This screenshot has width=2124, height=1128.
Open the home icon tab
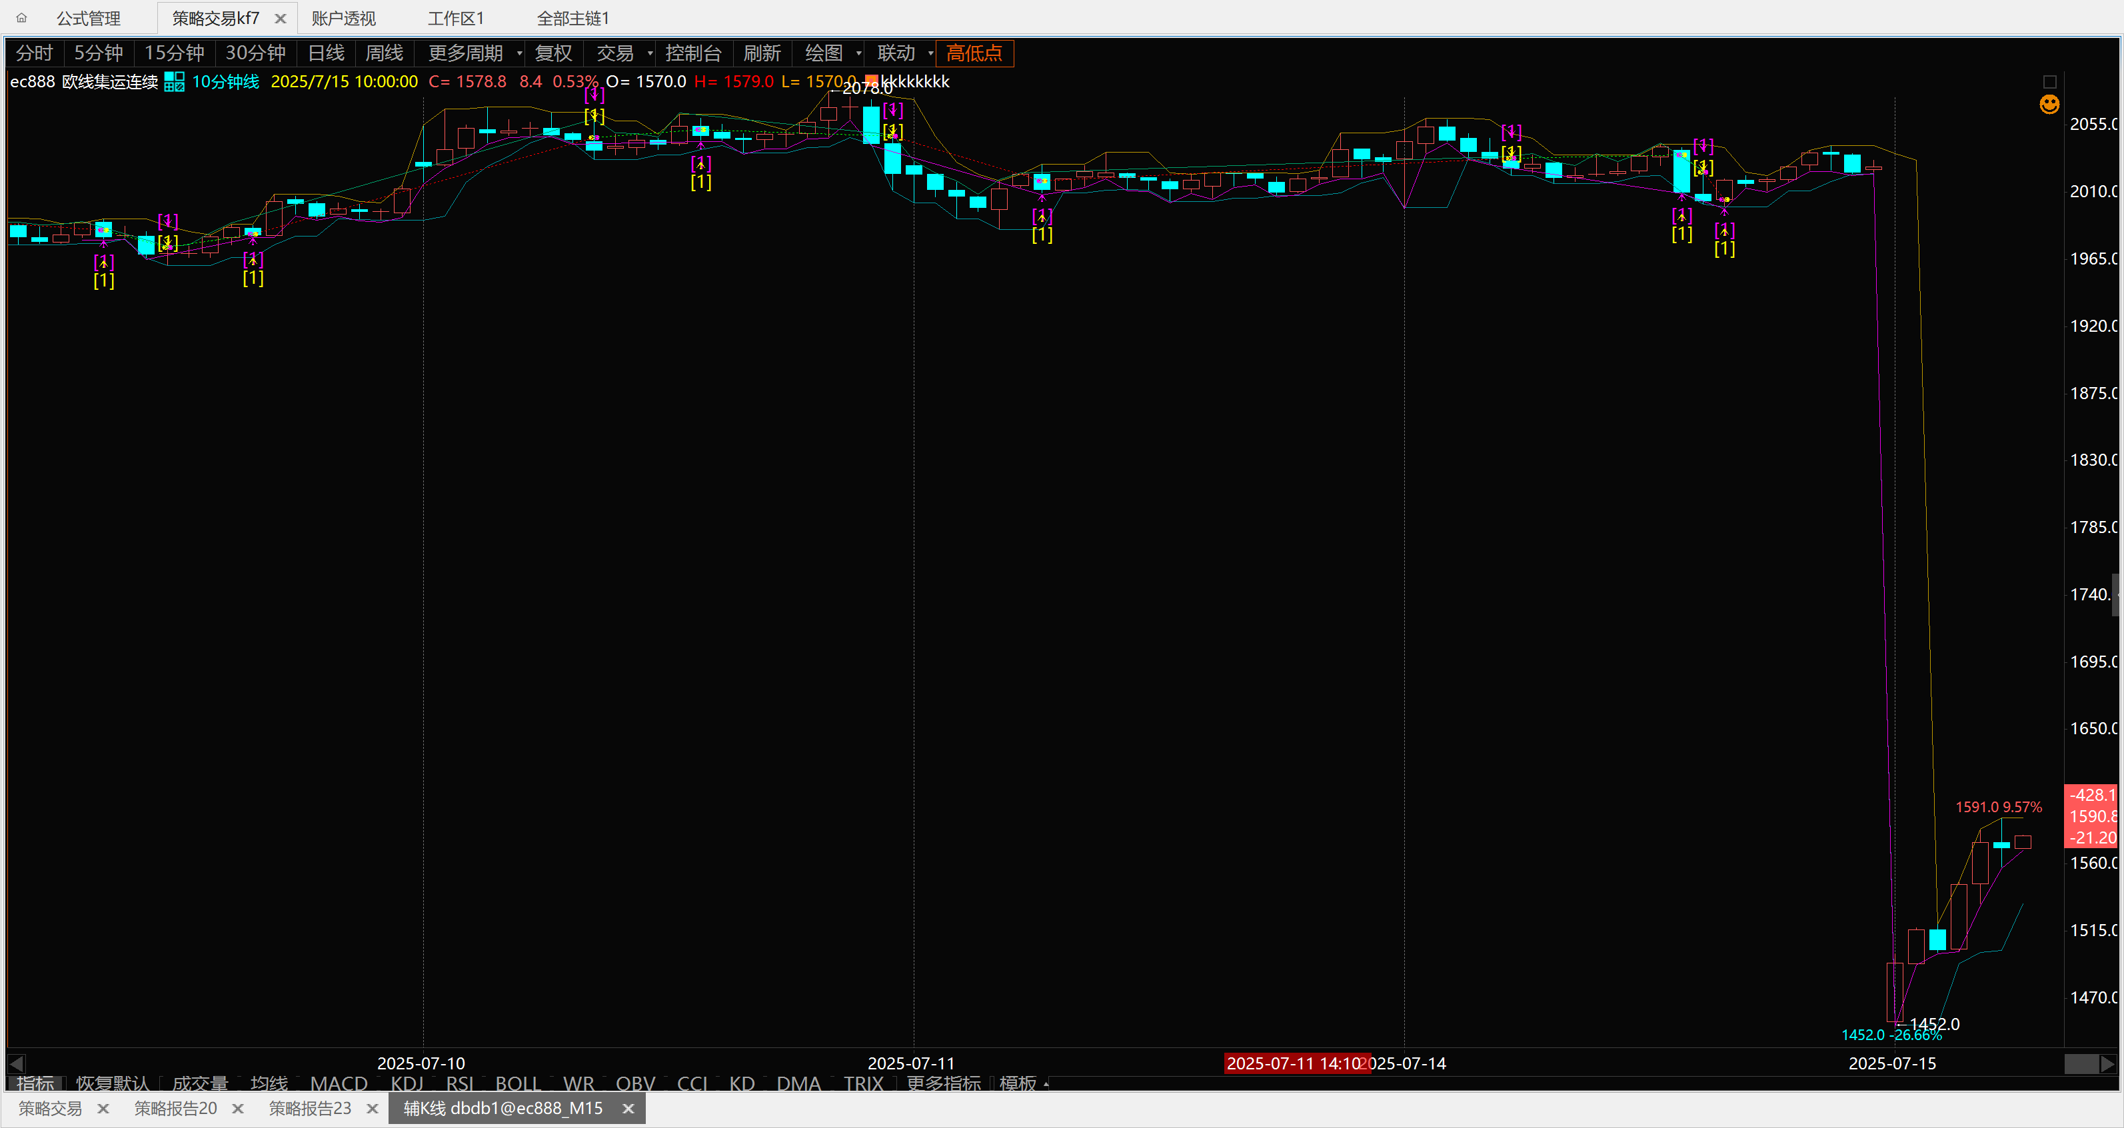click(x=21, y=17)
